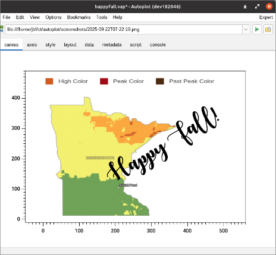
Task: Open the file browse folder icon
Action: 268,29
